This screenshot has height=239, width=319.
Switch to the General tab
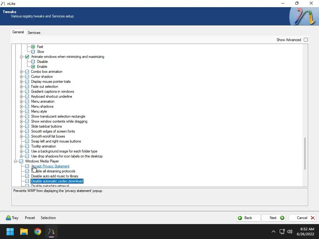[x=18, y=32]
